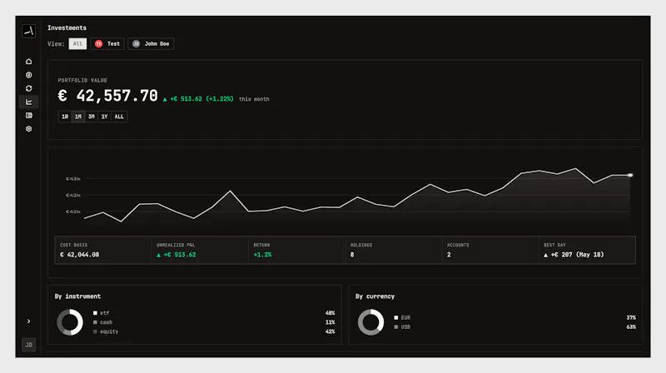Click the EUR legend color square
The height and width of the screenshot is (373, 666).
396,318
